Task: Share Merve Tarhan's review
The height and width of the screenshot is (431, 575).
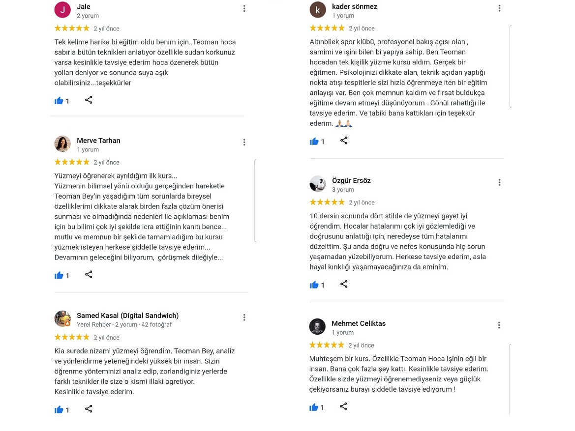Action: click(x=89, y=275)
